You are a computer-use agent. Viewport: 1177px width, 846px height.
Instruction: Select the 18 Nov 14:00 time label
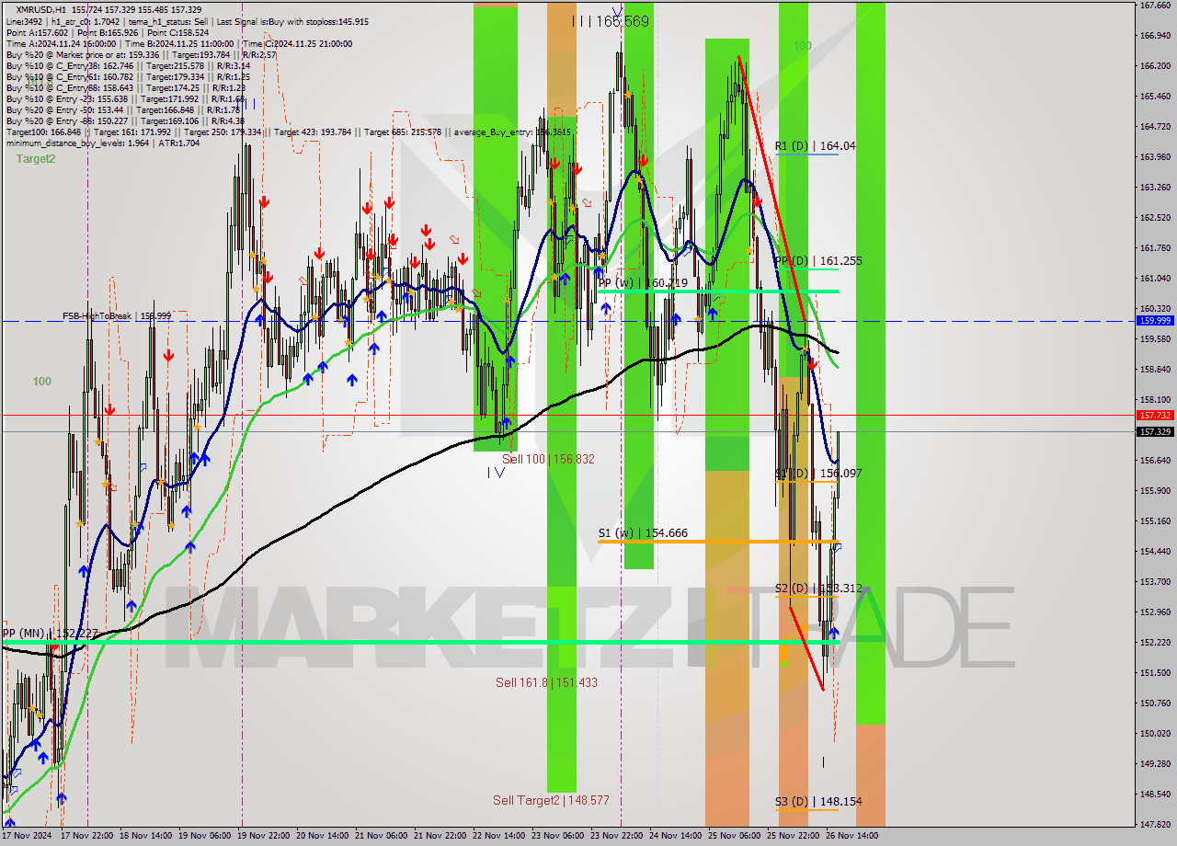(x=145, y=837)
